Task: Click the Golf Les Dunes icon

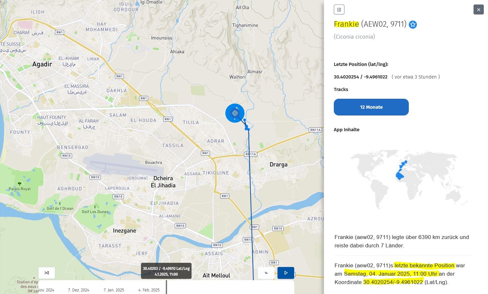Action: (x=95, y=207)
